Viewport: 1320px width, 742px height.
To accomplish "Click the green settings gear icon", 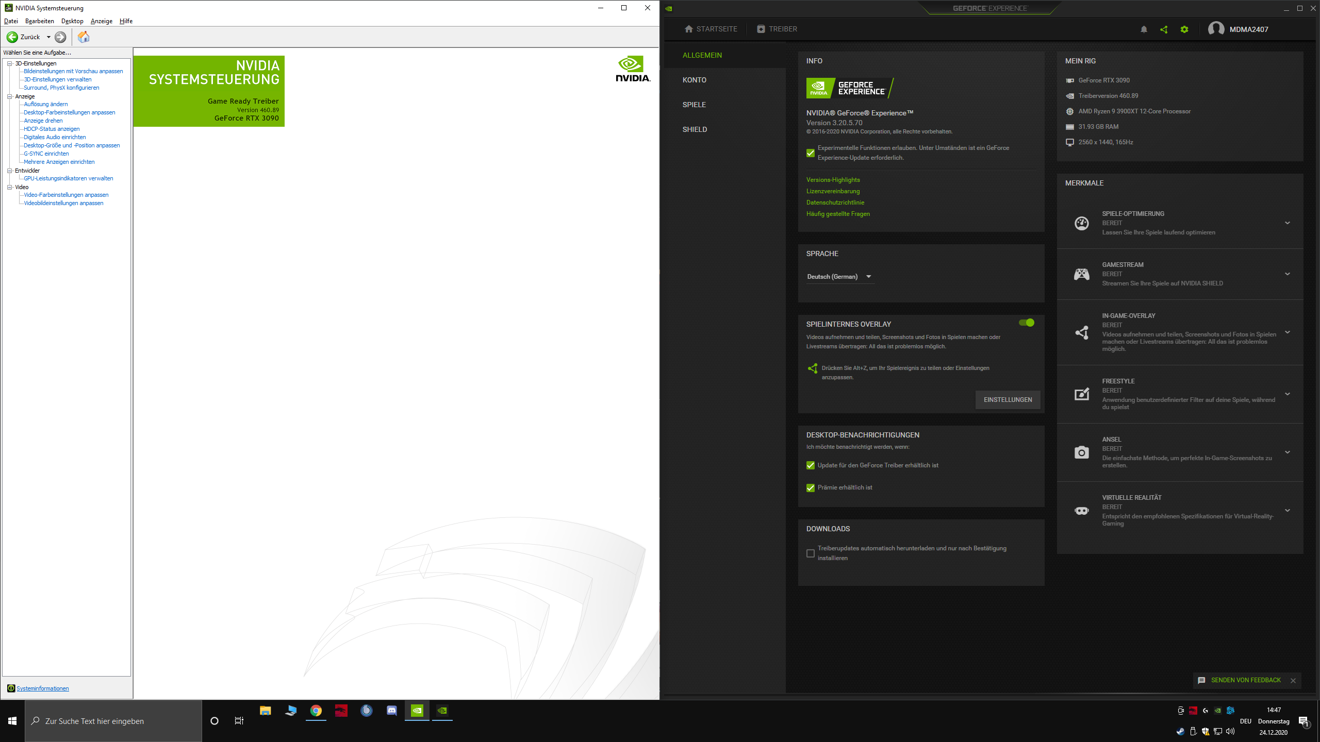I will 1184,29.
